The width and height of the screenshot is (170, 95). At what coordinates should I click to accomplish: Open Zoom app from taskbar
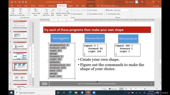(94, 93)
